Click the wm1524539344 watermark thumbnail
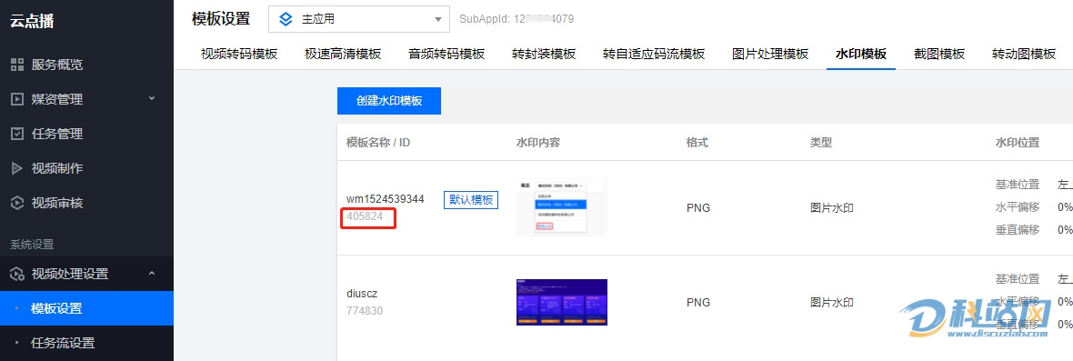The height and width of the screenshot is (361, 1073). (x=562, y=207)
